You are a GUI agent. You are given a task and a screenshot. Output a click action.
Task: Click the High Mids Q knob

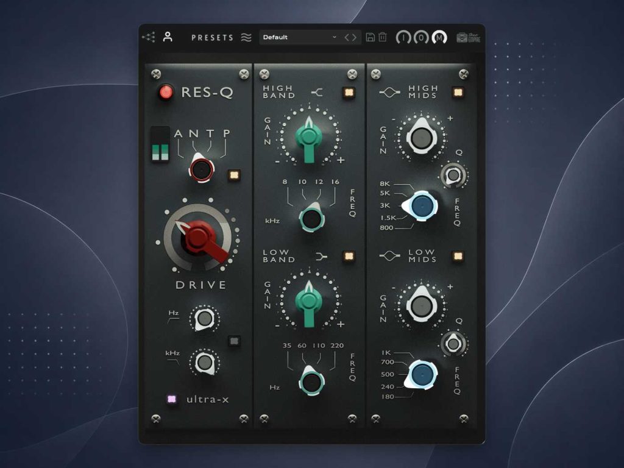pyautogui.click(x=453, y=175)
